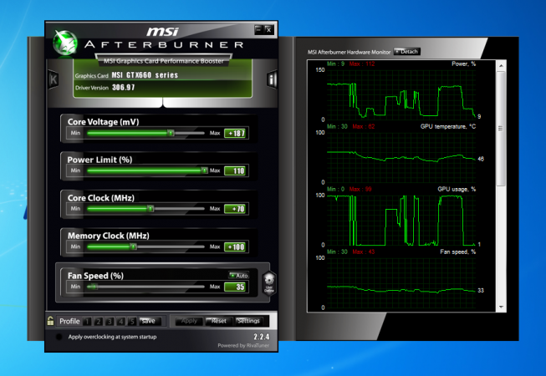546x376 pixels.
Task: Click the MSI Afterburner Hardware Monitor title
Action: pos(349,52)
